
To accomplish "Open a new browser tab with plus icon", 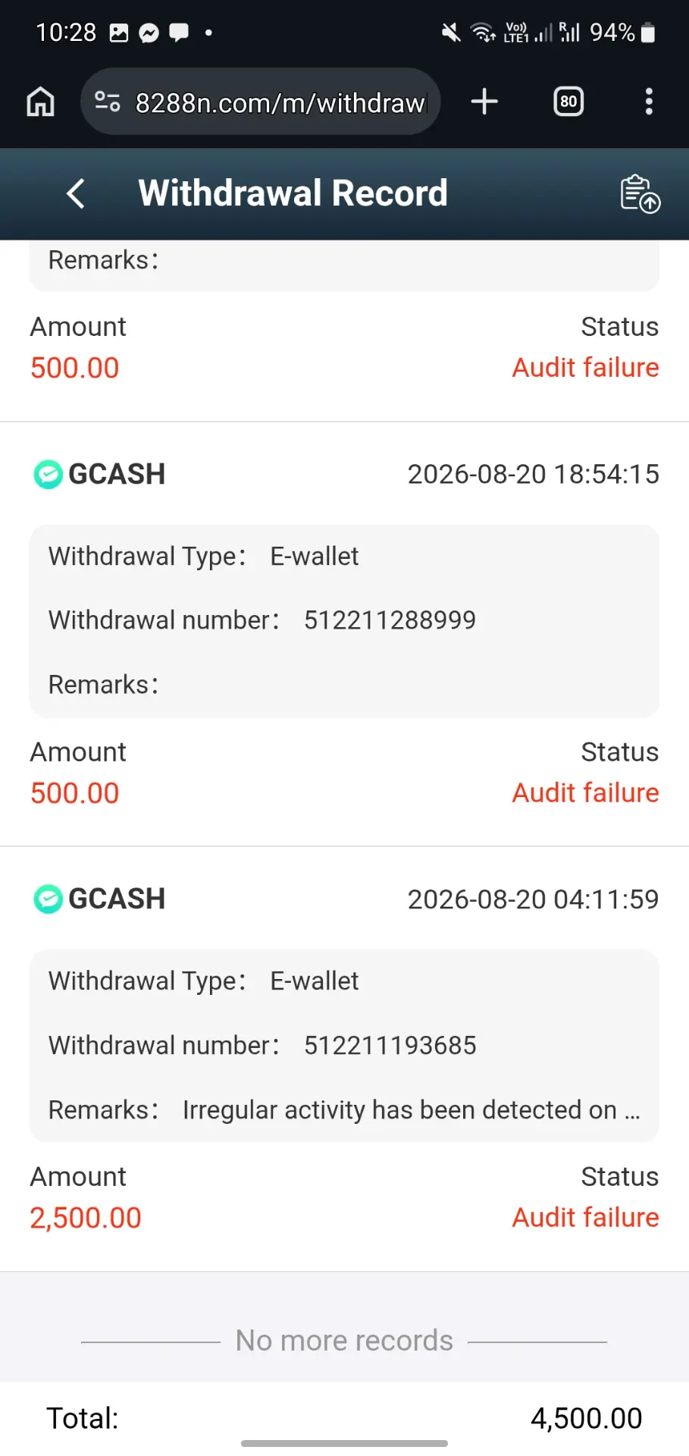I will [484, 102].
